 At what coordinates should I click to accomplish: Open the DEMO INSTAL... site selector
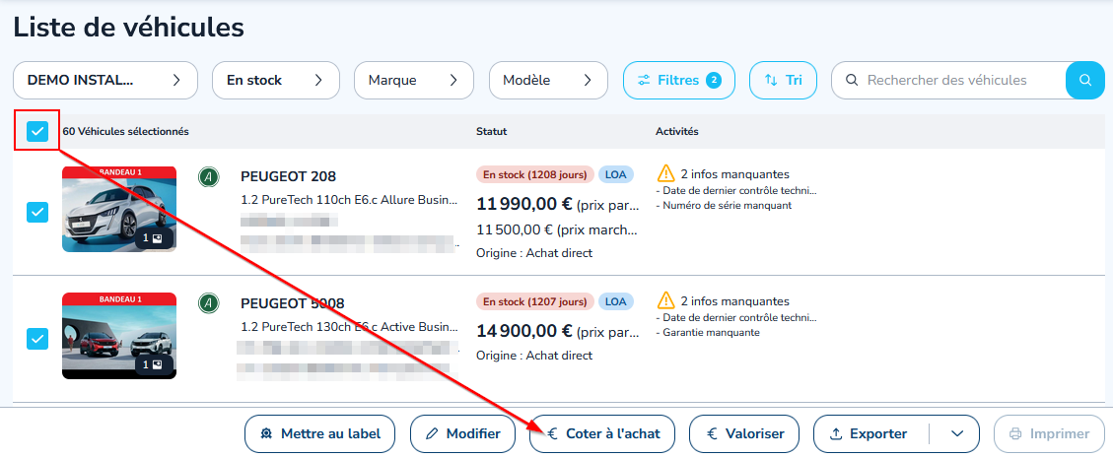[105, 80]
